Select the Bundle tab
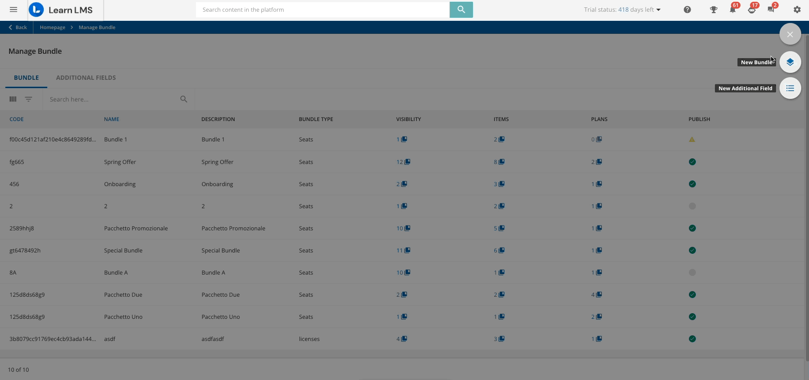 [26, 78]
